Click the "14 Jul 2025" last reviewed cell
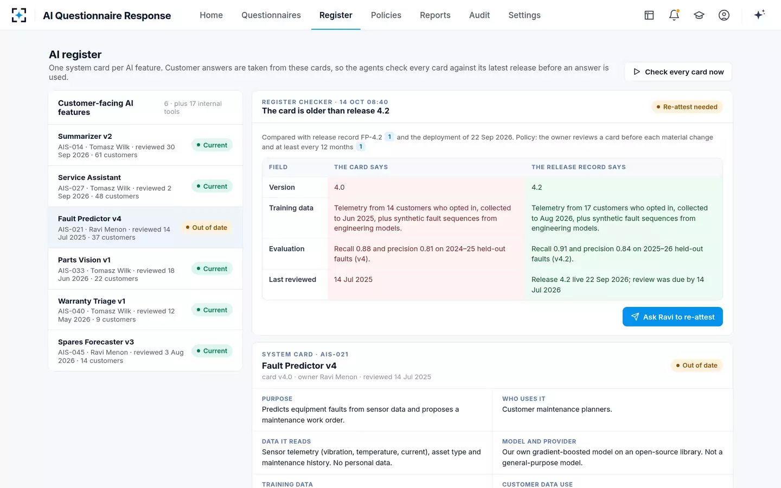 (426, 285)
